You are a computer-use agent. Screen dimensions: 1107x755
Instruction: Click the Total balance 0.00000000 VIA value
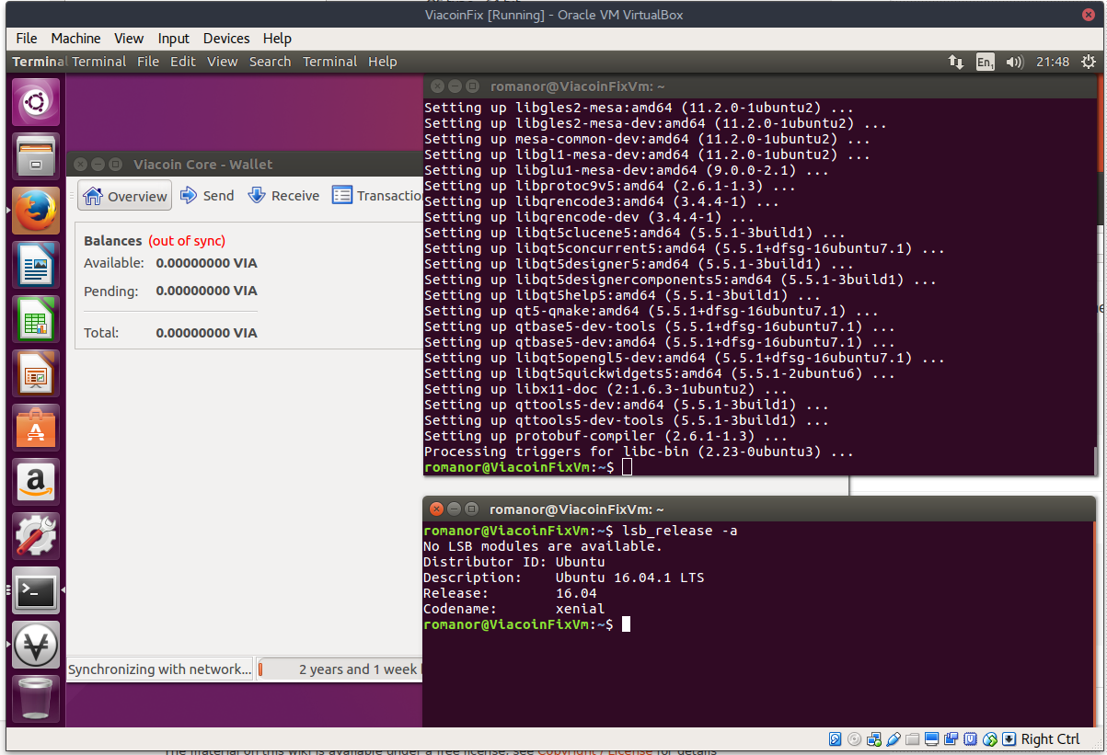pos(206,333)
